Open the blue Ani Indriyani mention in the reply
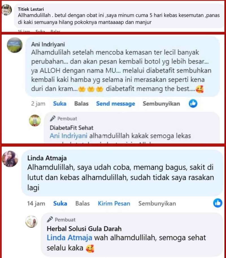This screenshot has width=226, height=258. click(69, 136)
